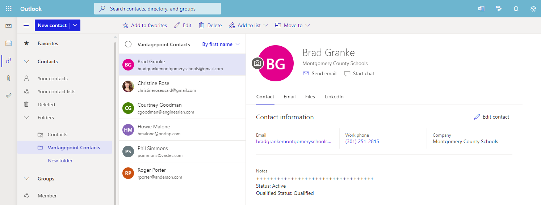
Task: Collapse the Groups section chevron
Action: click(x=26, y=179)
